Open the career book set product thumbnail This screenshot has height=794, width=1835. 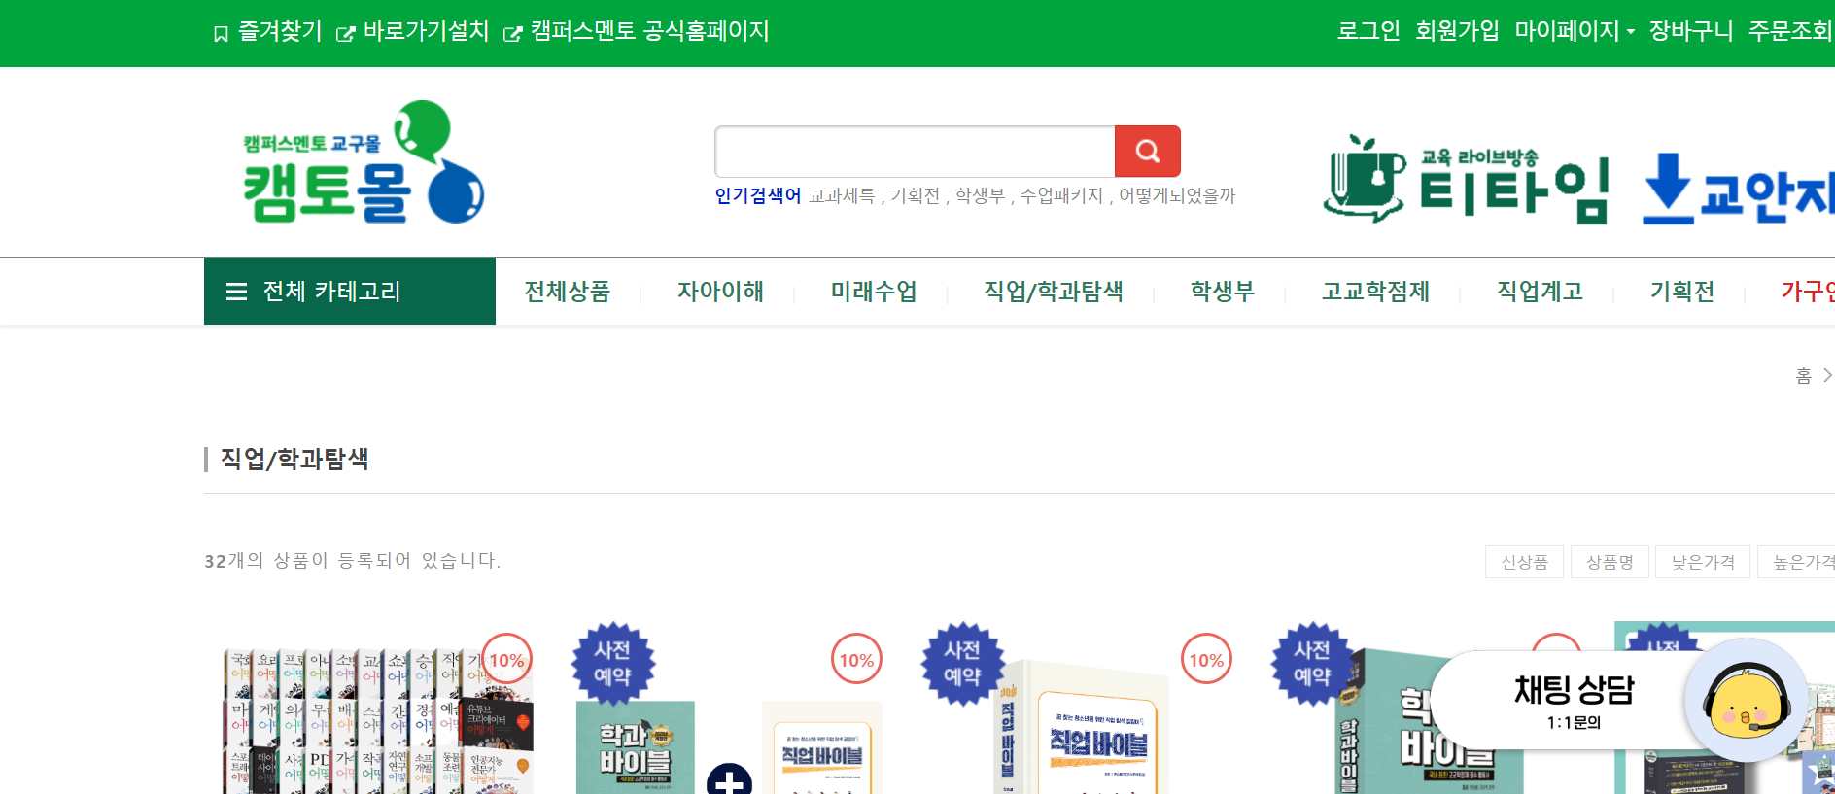point(378,721)
